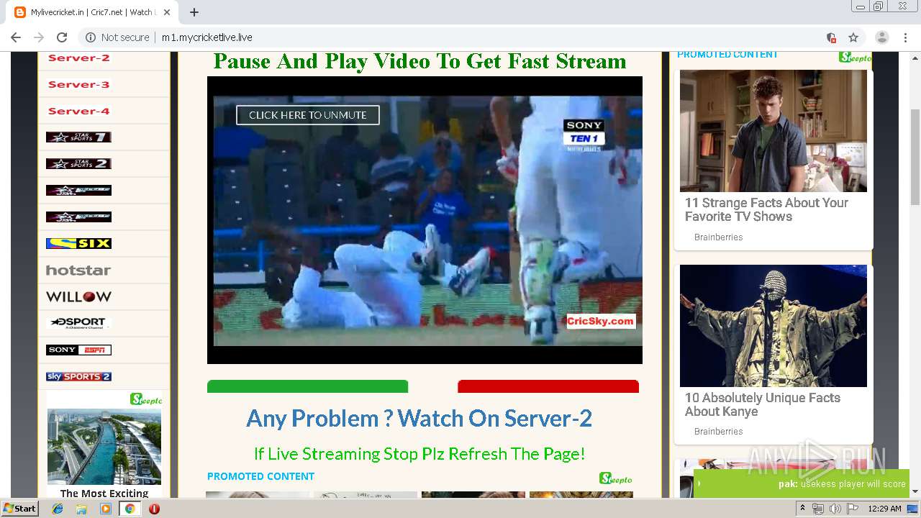Click the Speepto logo in right sidebar
This screenshot has width=921, height=518.
pos(855,57)
